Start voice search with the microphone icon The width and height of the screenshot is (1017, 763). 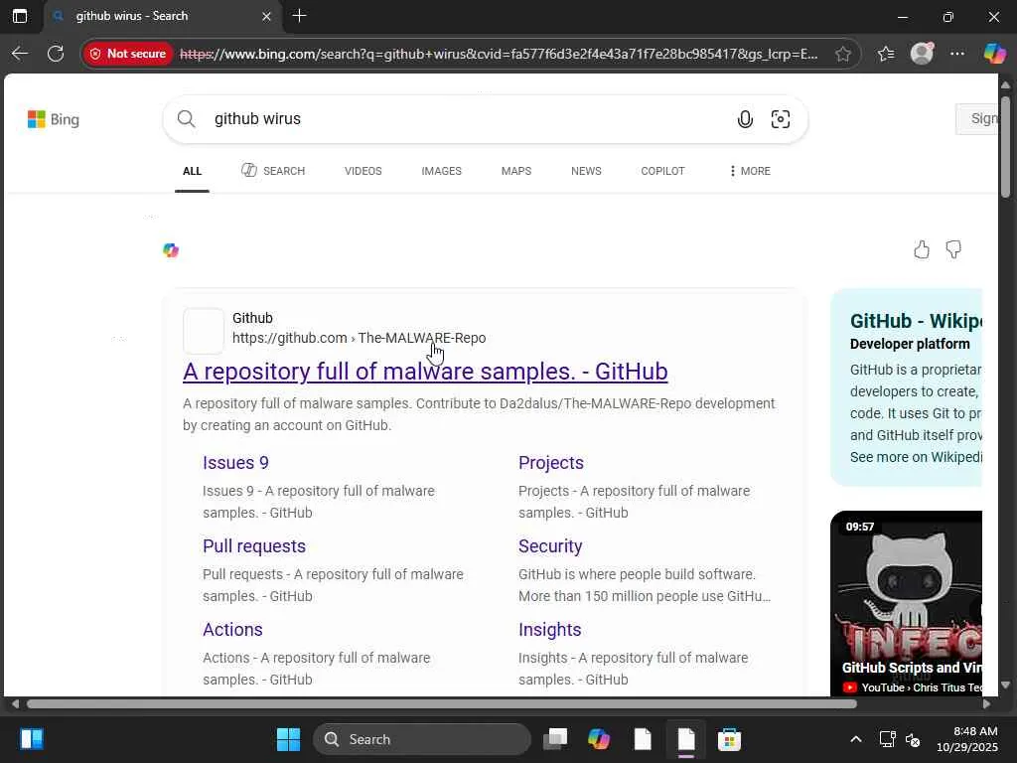pyautogui.click(x=745, y=119)
